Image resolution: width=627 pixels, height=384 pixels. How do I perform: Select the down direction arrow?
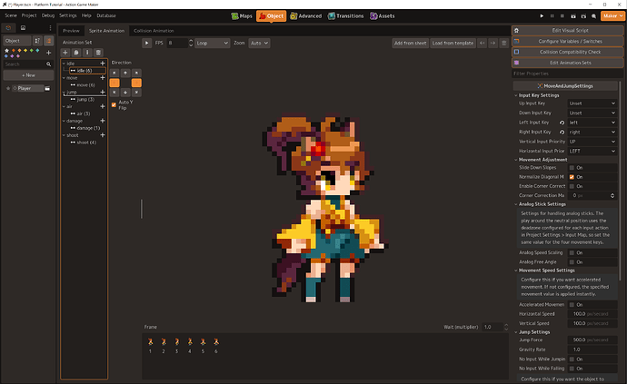(125, 93)
